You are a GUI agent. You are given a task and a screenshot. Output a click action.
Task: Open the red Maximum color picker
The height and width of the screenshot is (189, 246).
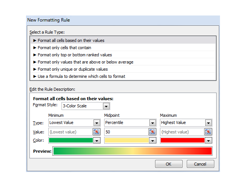186,140
